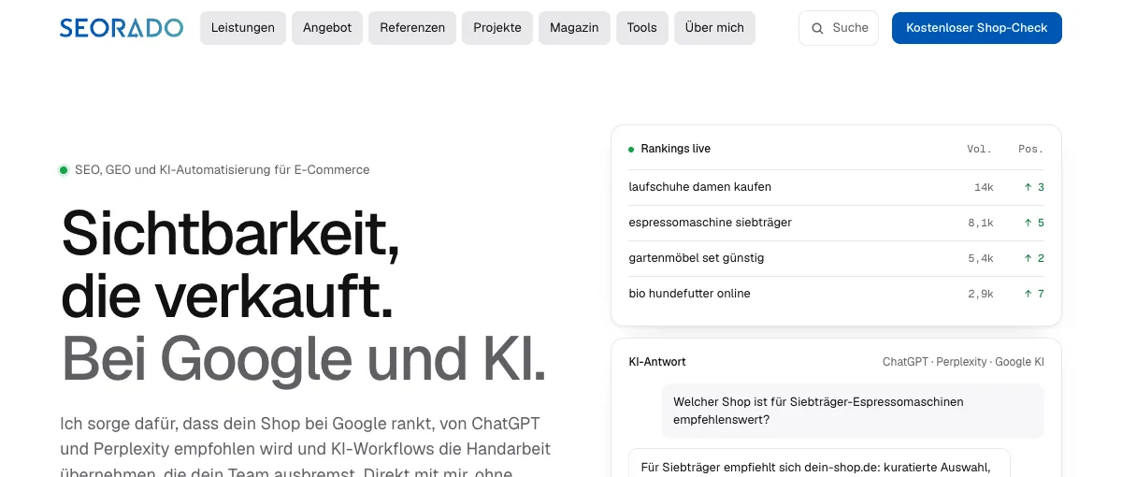Viewport: 1122px width, 477px height.
Task: Click the SEO, GEO und KI-Automatisierung tagline
Action: 222,170
